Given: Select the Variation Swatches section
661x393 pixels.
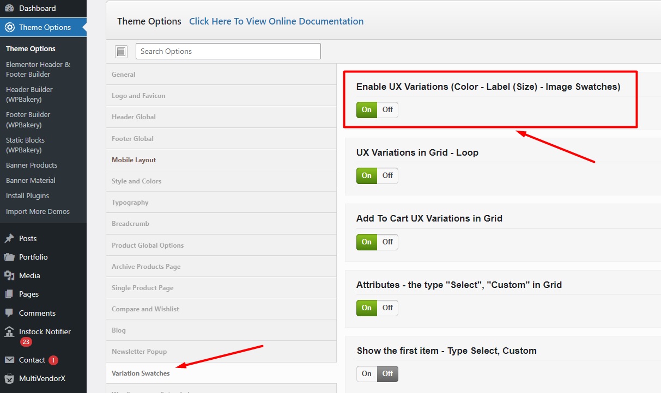Looking at the screenshot, I should pos(141,373).
